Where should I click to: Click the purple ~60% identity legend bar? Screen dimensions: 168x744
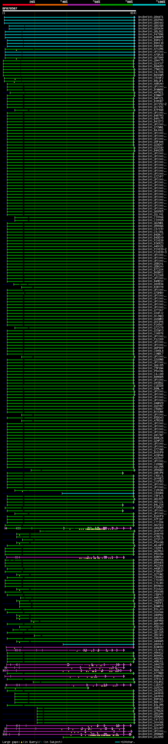[84, 5]
